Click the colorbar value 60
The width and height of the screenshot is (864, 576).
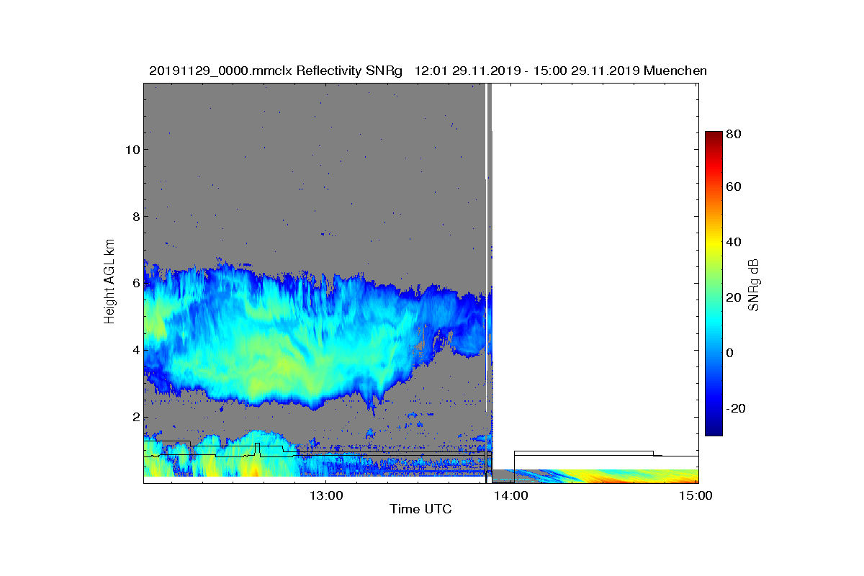click(x=735, y=187)
